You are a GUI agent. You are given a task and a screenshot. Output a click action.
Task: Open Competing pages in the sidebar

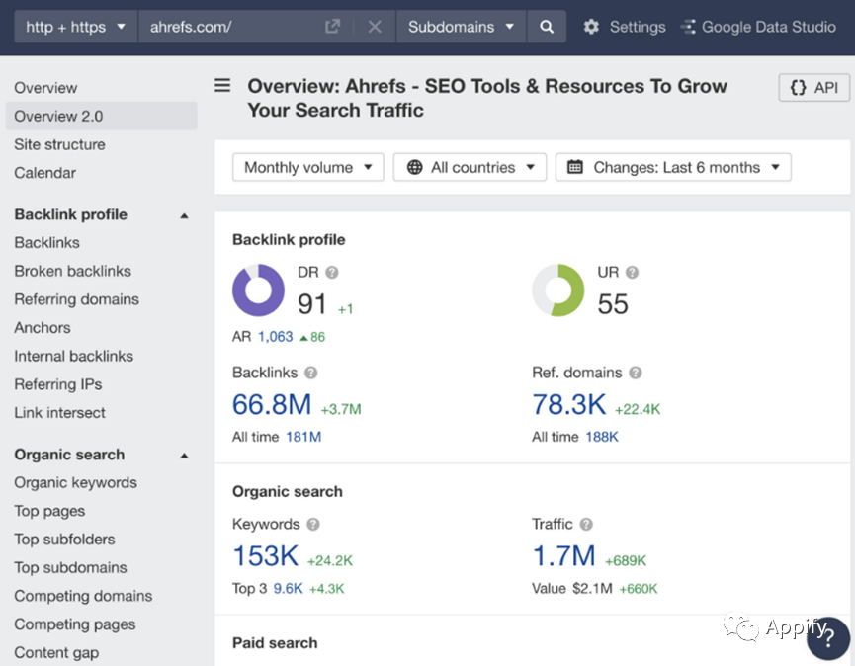tap(75, 624)
